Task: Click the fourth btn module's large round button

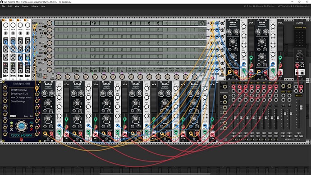Action: 27,25
